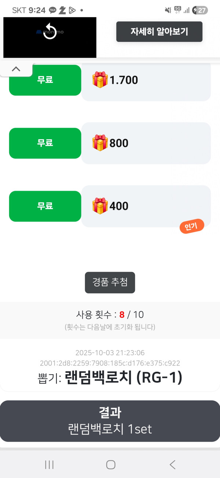
Task: Tap the Android recent apps icon
Action: [x=49, y=465]
